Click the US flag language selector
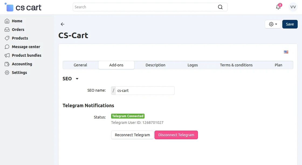 pyautogui.click(x=286, y=52)
